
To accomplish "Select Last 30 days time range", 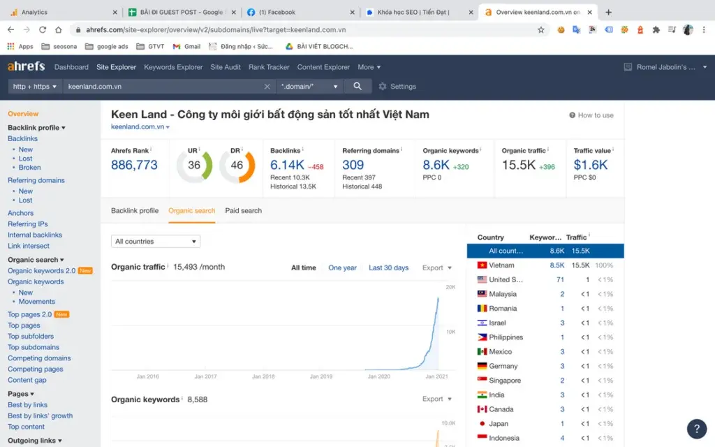I will pos(388,268).
